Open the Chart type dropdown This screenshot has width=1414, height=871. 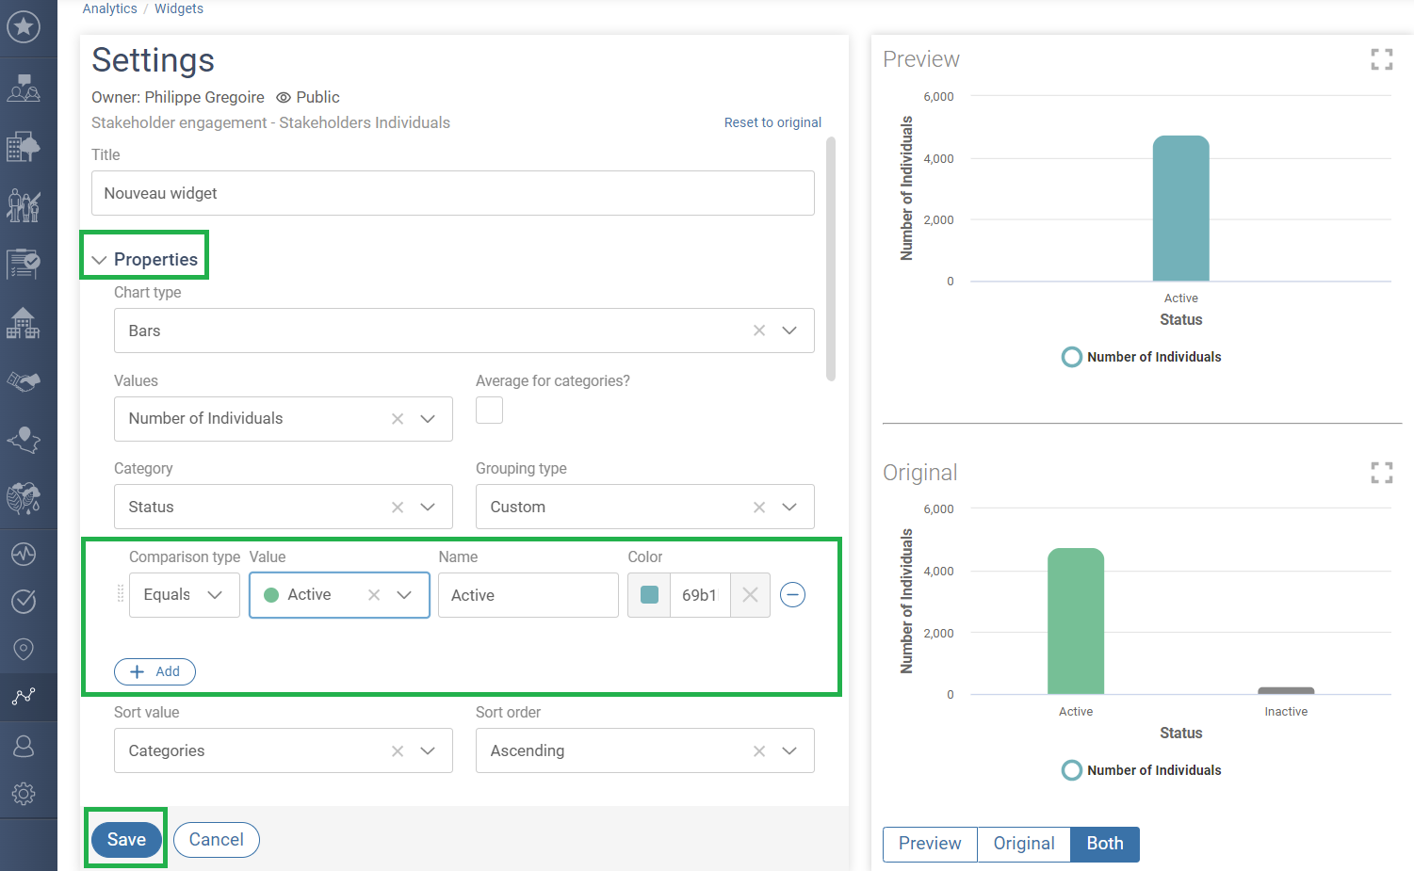789,331
